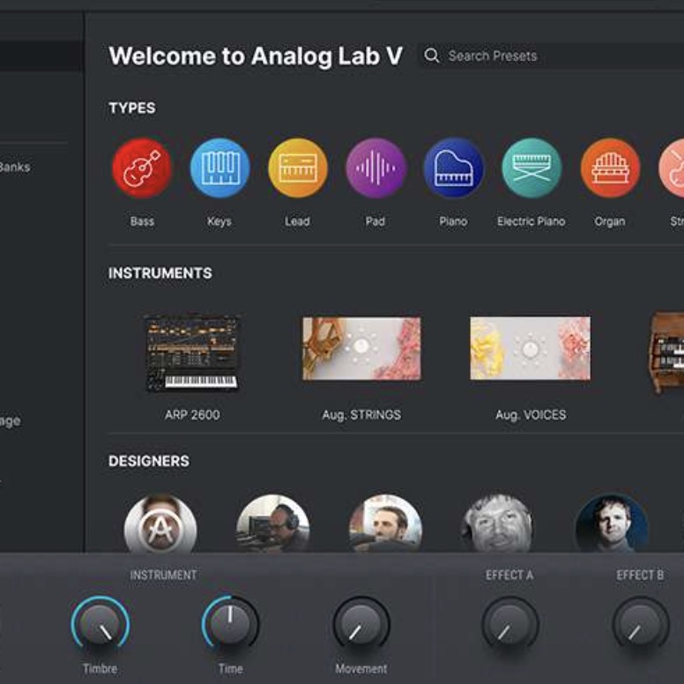Image resolution: width=684 pixels, height=684 pixels.
Task: Click the Timbre knob
Action: tap(100, 624)
